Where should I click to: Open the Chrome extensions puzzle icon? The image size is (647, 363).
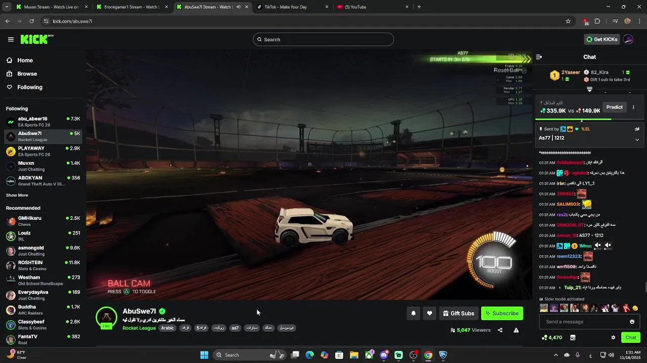[x=597, y=21]
